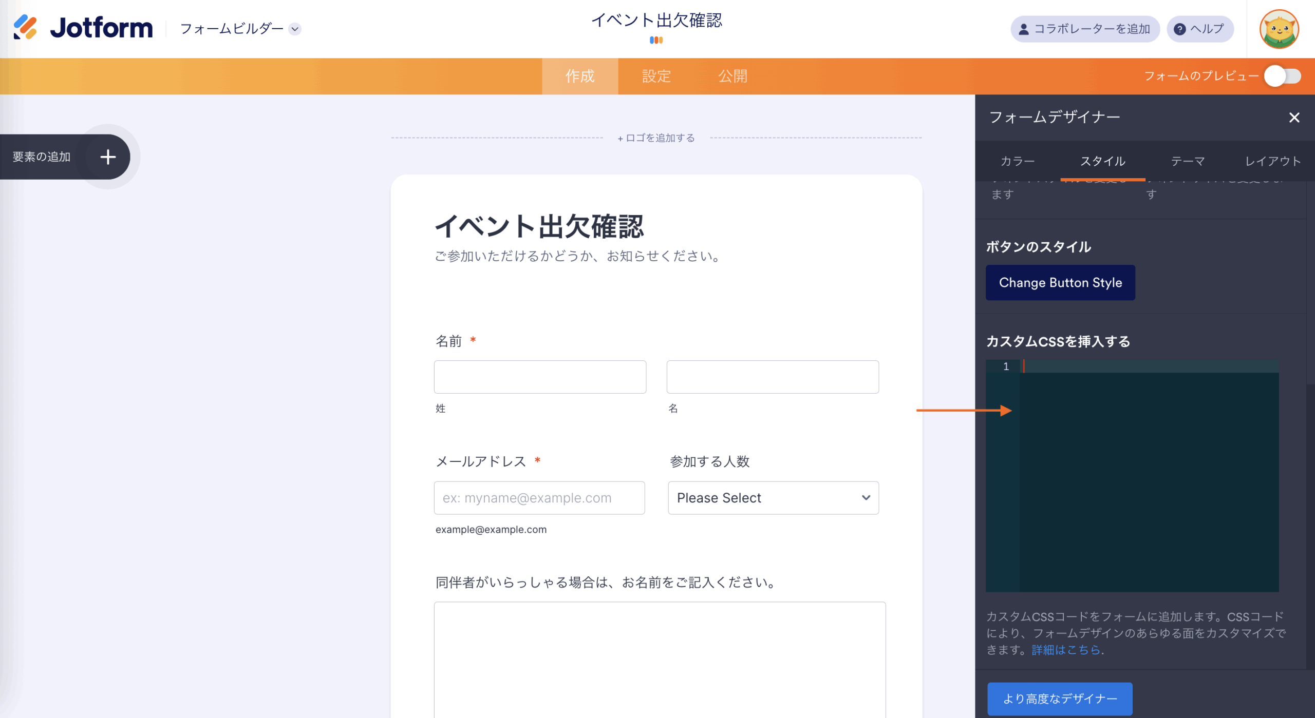Switch to the 公開 tab
The image size is (1315, 718).
(732, 76)
